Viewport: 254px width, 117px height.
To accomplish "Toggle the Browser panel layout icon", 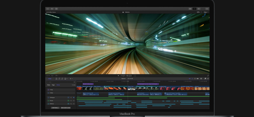I will 190,9.
